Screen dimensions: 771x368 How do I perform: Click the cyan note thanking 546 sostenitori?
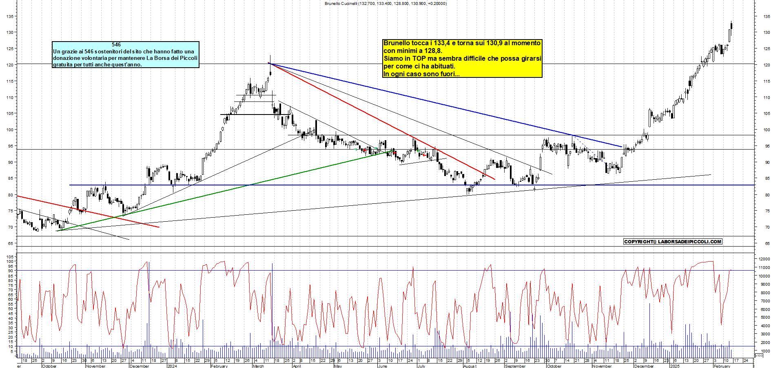[126, 55]
